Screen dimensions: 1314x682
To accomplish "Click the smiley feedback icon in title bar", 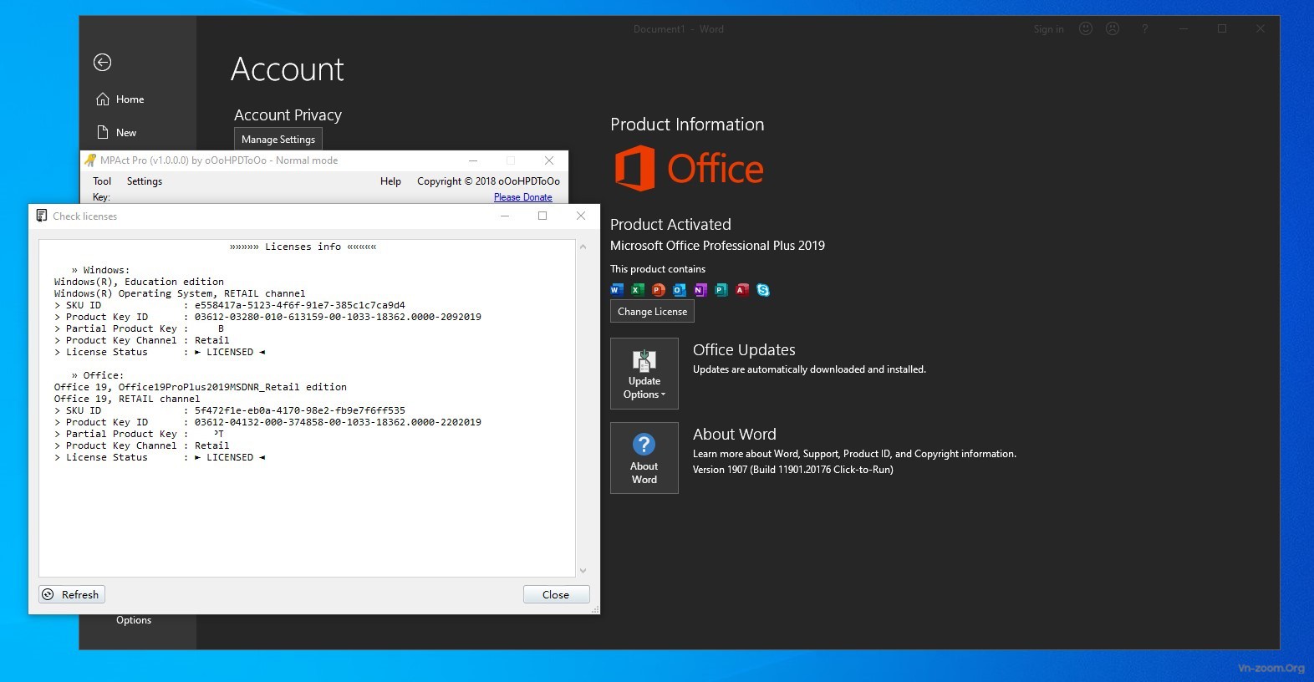I will [x=1086, y=29].
